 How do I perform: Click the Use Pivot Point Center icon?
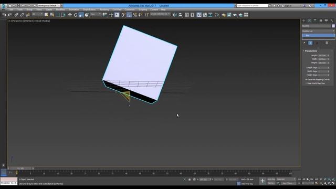point(104,15)
